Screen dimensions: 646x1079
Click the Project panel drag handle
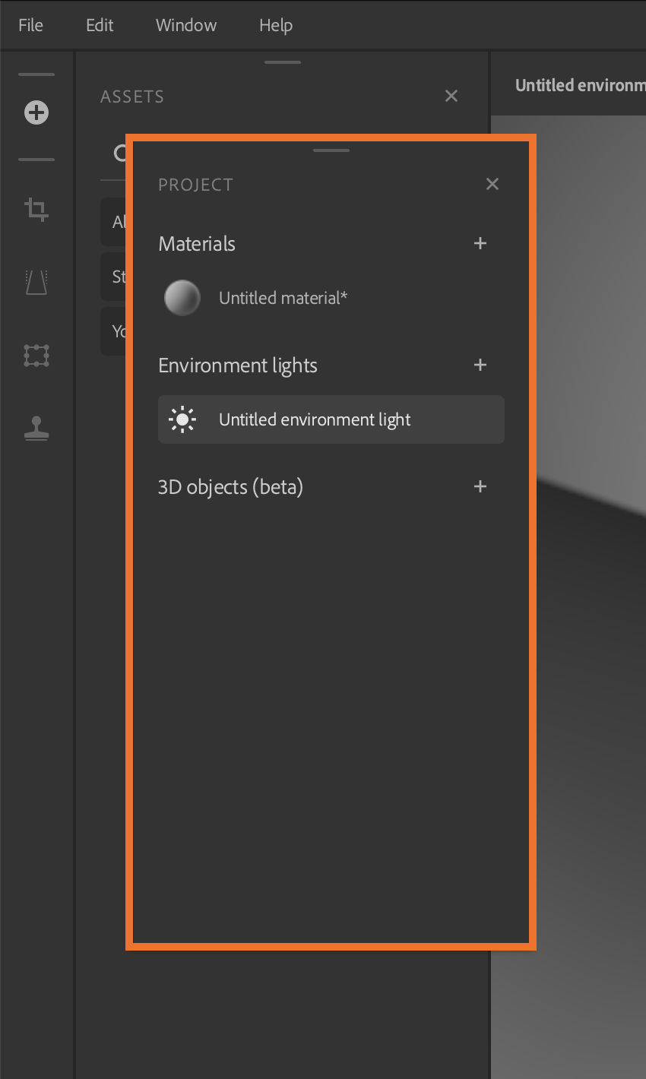tap(331, 150)
